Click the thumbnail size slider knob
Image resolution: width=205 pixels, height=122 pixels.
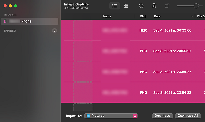click(196, 6)
